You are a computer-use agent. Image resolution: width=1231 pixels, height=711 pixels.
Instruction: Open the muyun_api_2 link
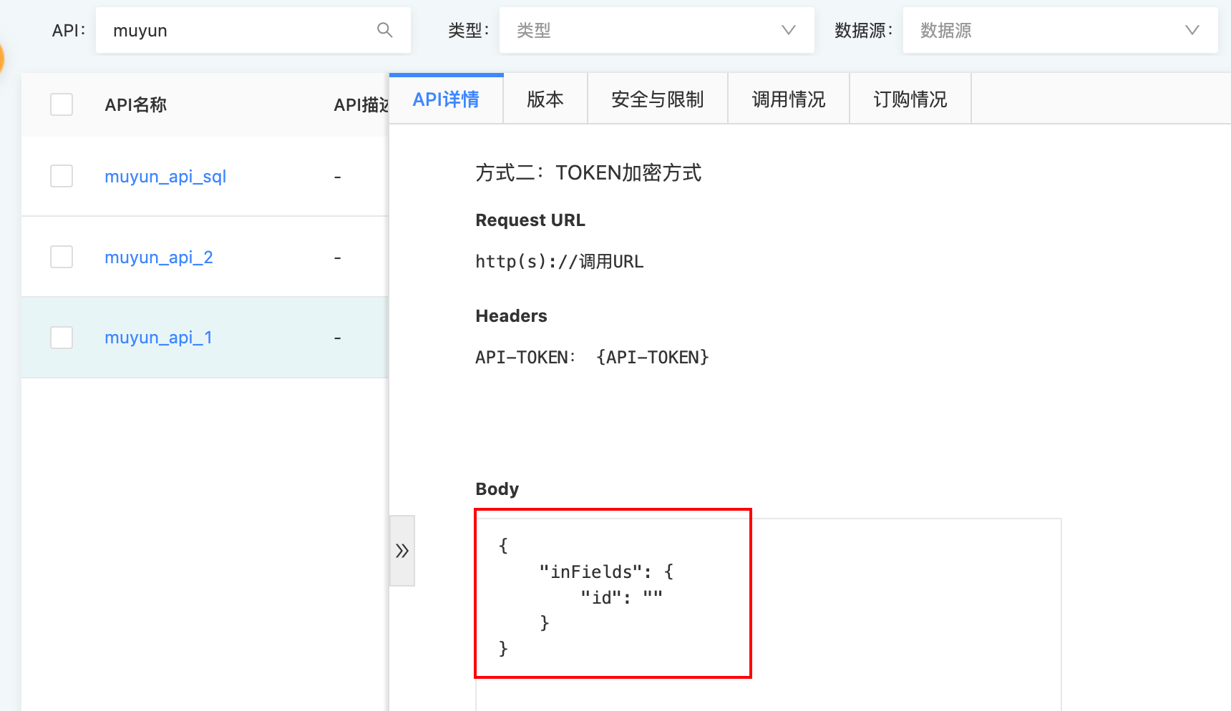click(x=159, y=258)
